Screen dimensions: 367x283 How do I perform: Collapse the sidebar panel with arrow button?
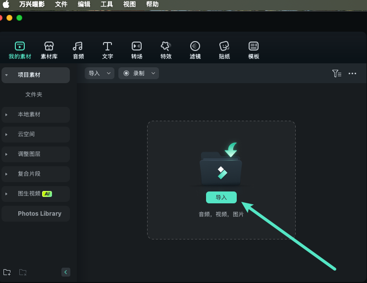coord(66,272)
